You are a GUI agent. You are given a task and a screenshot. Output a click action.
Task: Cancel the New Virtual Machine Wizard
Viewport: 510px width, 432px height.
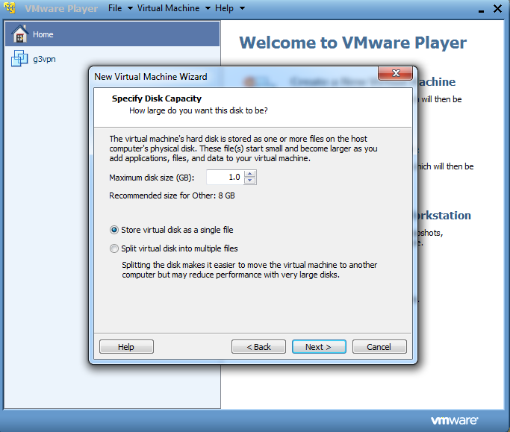[379, 347]
